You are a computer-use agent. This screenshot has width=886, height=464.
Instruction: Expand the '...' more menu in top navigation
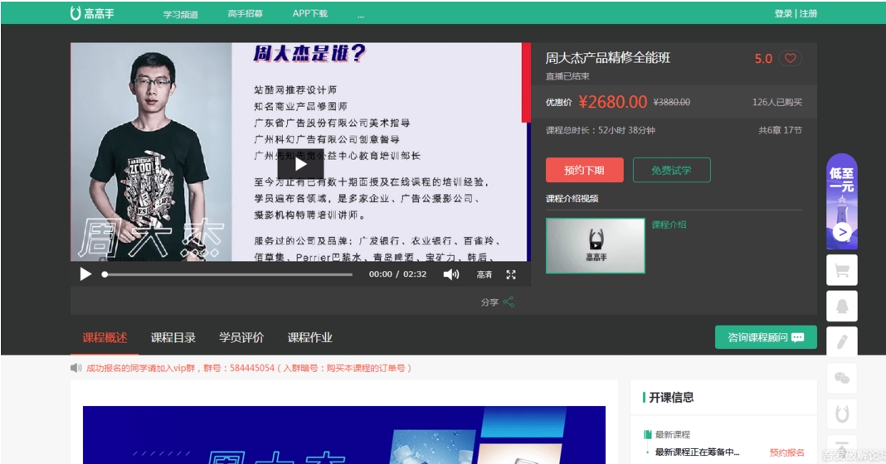361,14
